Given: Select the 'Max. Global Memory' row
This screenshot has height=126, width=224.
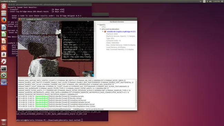Looking at the screenshot, I should [x=121, y=45].
